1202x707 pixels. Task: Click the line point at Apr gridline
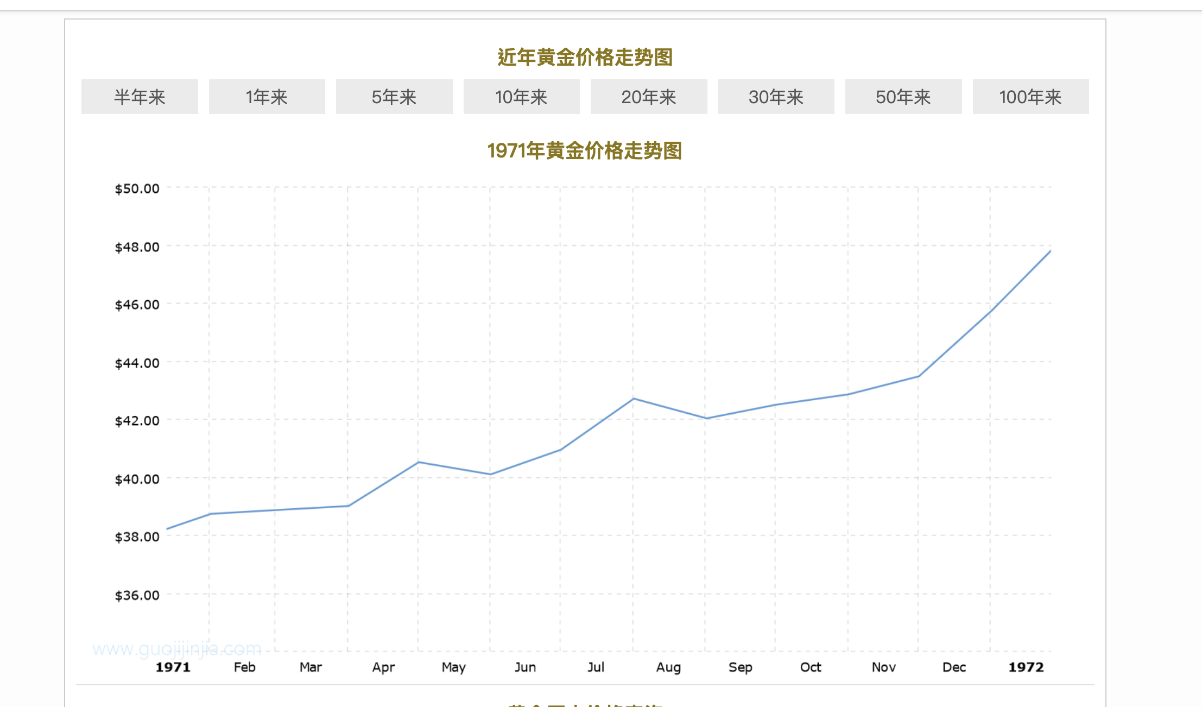pos(418,462)
